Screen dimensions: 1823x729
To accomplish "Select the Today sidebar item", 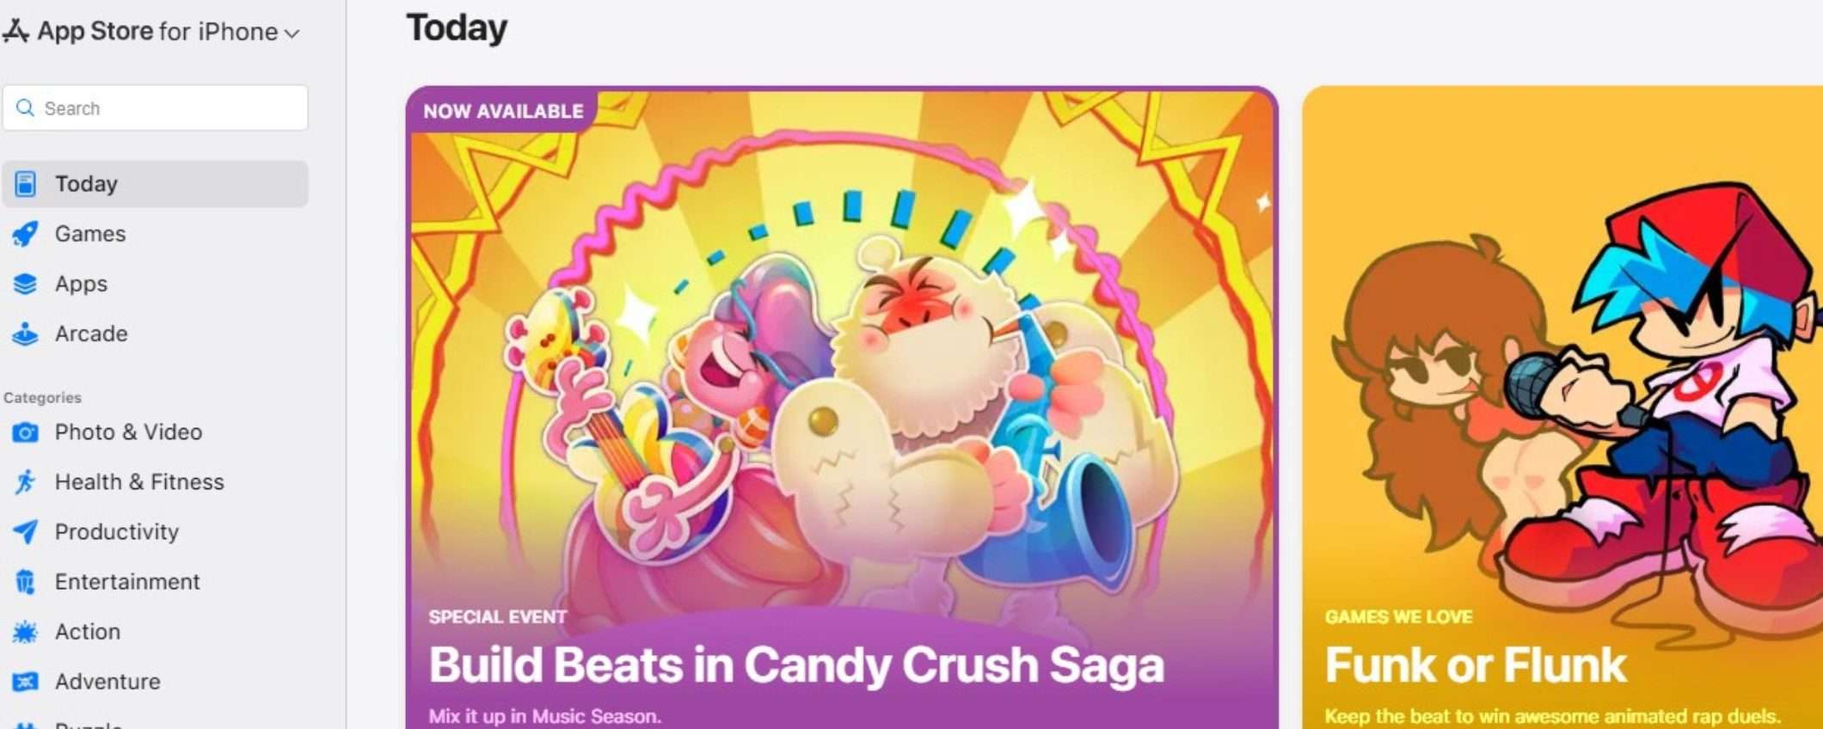I will (x=155, y=184).
